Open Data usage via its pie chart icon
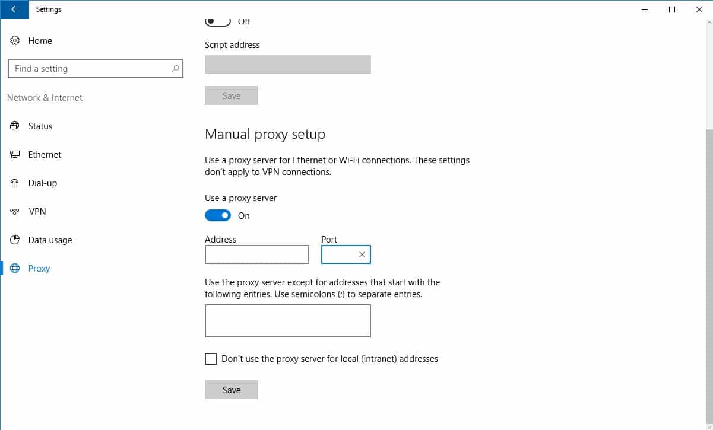713x430 pixels. click(14, 240)
